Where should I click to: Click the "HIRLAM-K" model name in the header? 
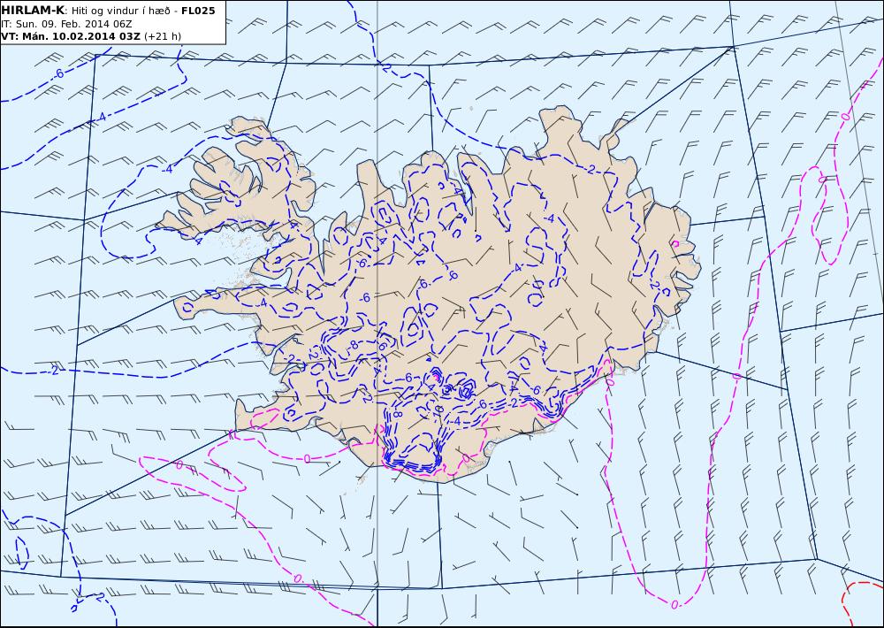click(x=33, y=11)
